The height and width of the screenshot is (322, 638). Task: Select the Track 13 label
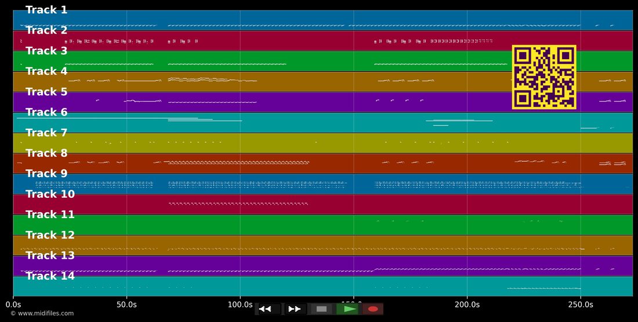click(x=50, y=255)
